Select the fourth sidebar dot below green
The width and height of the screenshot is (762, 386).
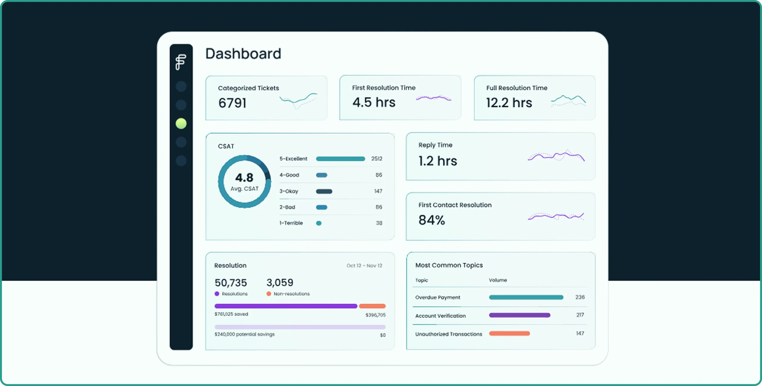point(181,142)
